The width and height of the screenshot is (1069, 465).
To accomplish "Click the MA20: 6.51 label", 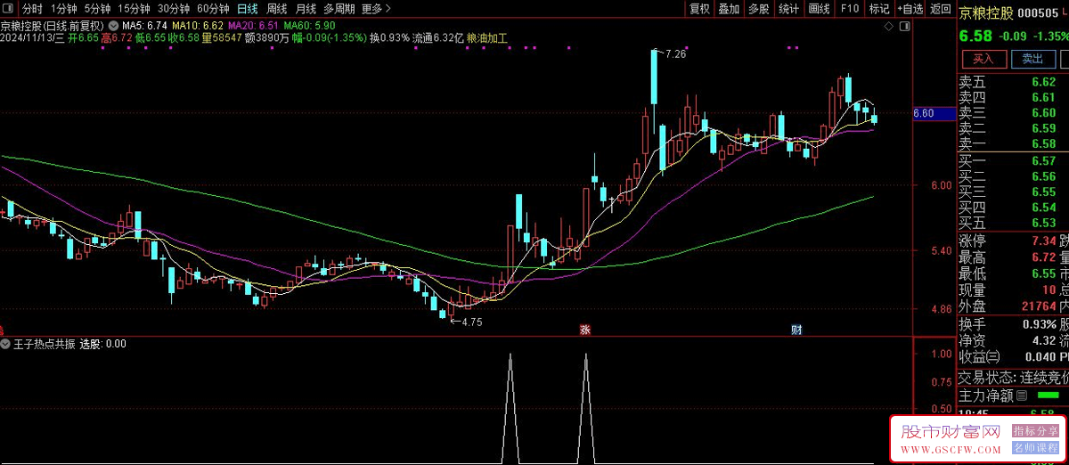I will pos(254,26).
